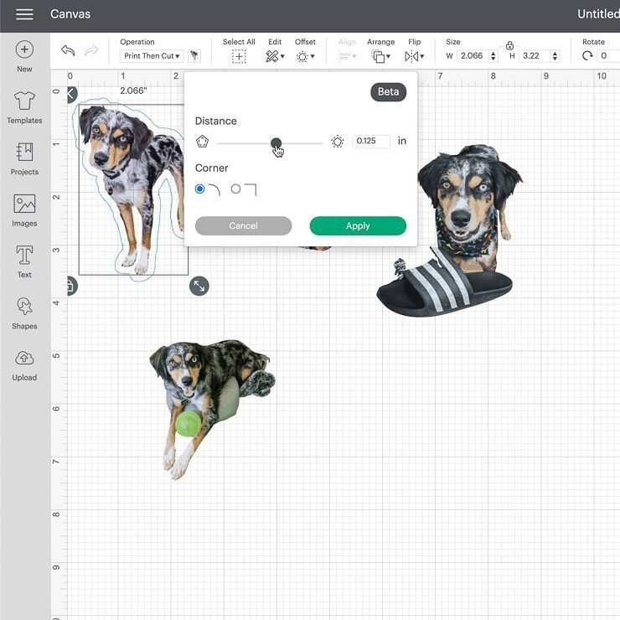Viewport: 620px width, 620px height.
Task: Expand the Arrange dropdown
Action: click(380, 56)
